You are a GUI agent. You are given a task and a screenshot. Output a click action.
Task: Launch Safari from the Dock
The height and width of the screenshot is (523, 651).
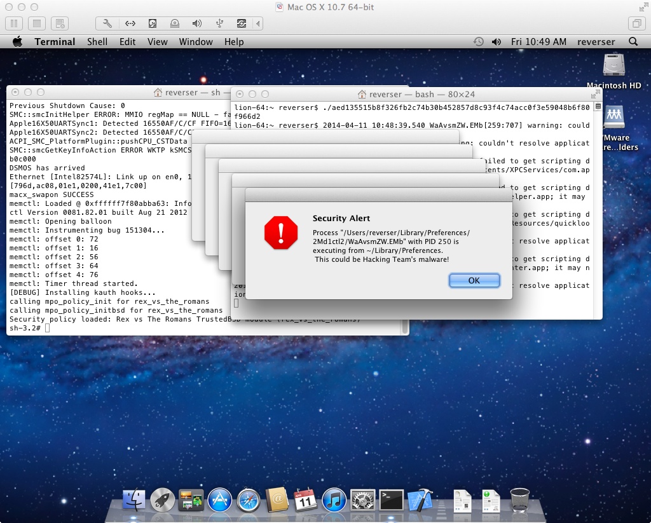coord(249,500)
